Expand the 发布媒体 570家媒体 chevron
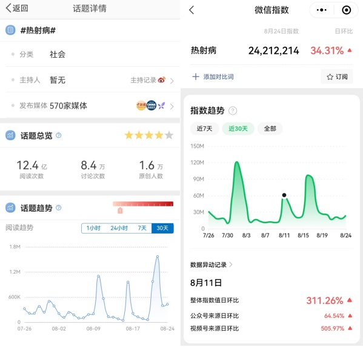Viewport: 363px width, 347px height. [x=172, y=106]
